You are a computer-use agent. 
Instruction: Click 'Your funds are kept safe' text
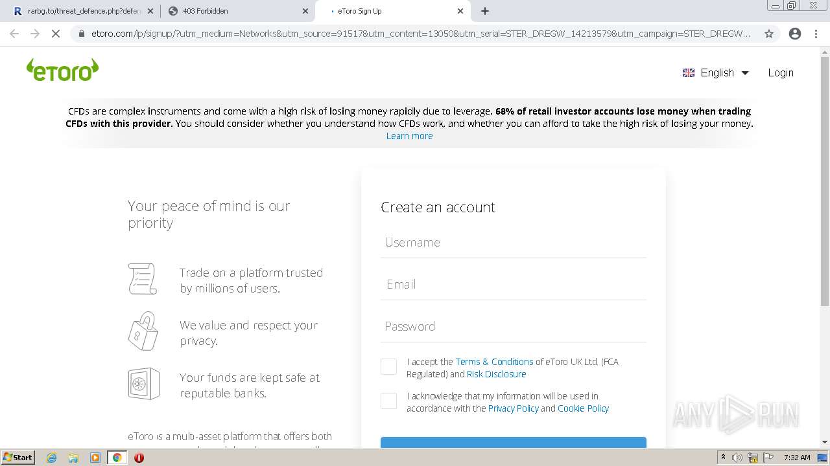click(250, 385)
